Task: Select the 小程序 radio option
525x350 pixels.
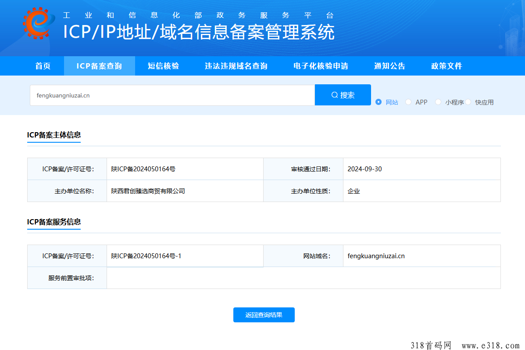Action: (438, 102)
